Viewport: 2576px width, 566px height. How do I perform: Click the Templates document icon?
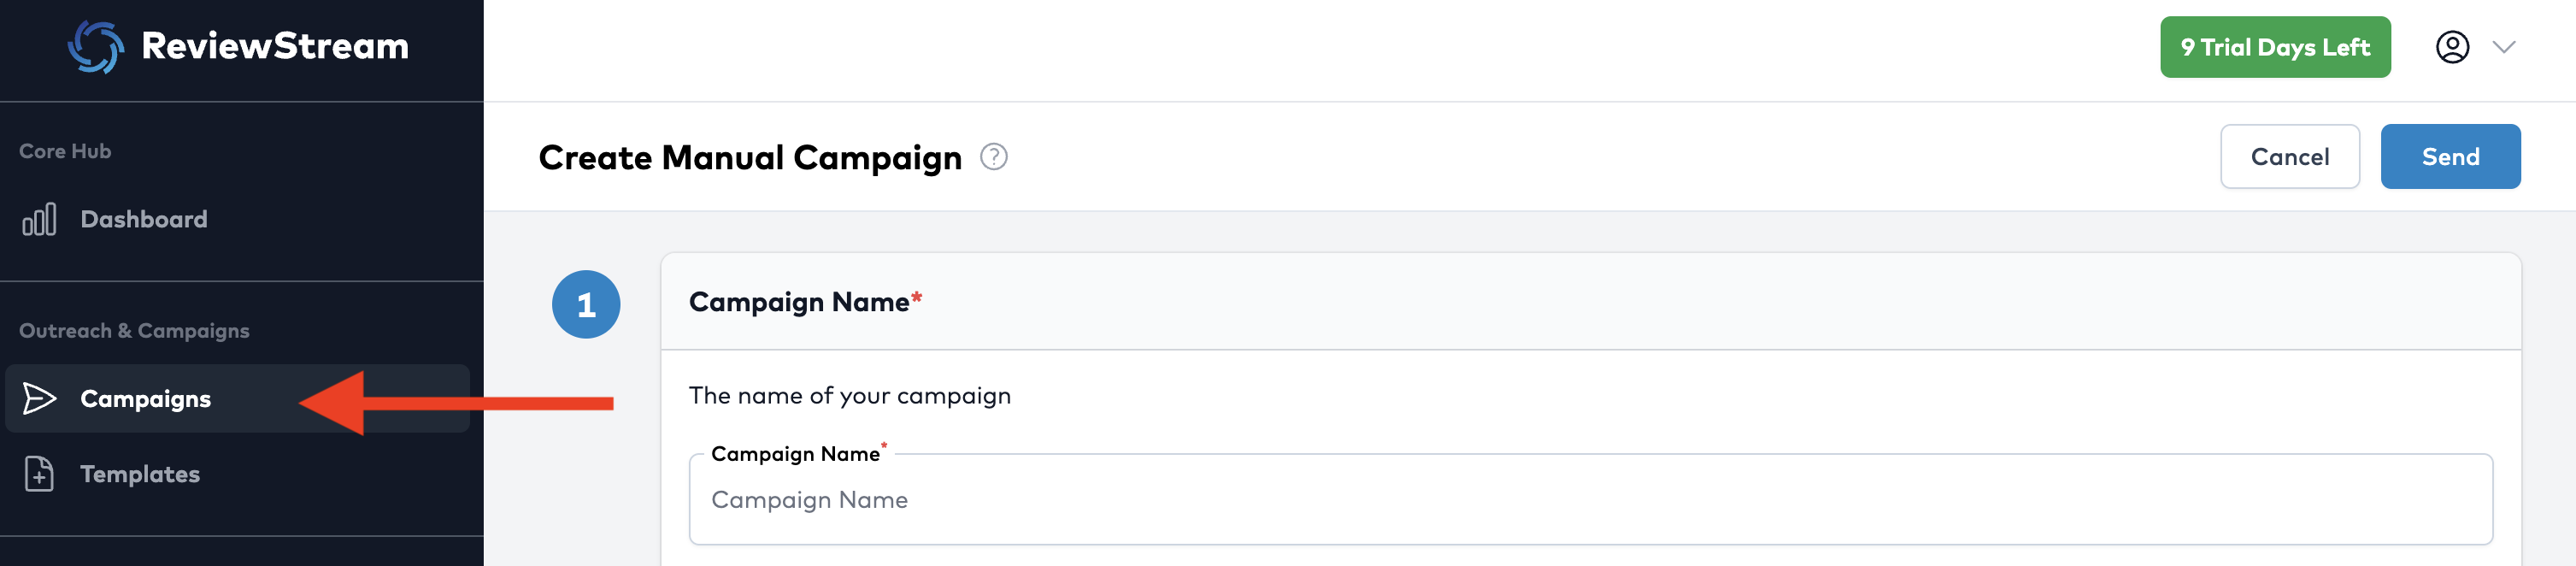[x=39, y=474]
